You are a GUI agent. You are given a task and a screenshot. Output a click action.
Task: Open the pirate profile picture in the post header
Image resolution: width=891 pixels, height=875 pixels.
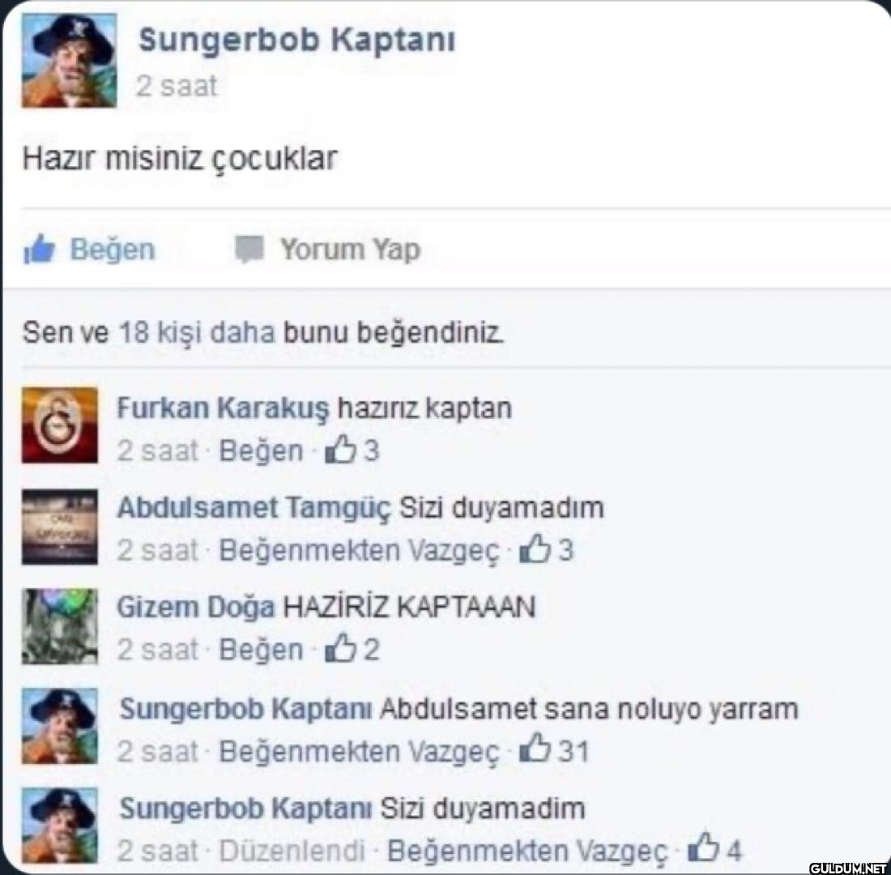[x=69, y=60]
